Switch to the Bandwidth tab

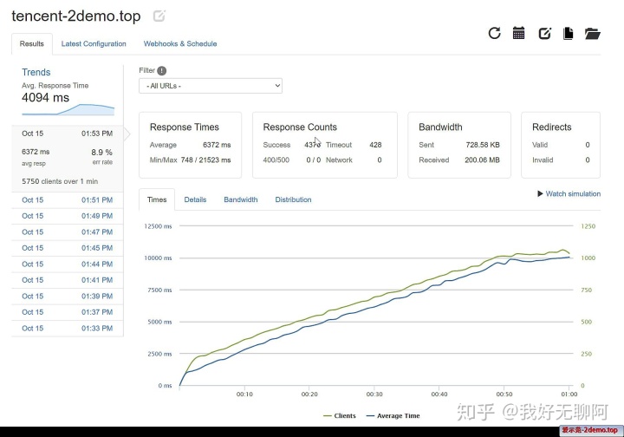[241, 199]
